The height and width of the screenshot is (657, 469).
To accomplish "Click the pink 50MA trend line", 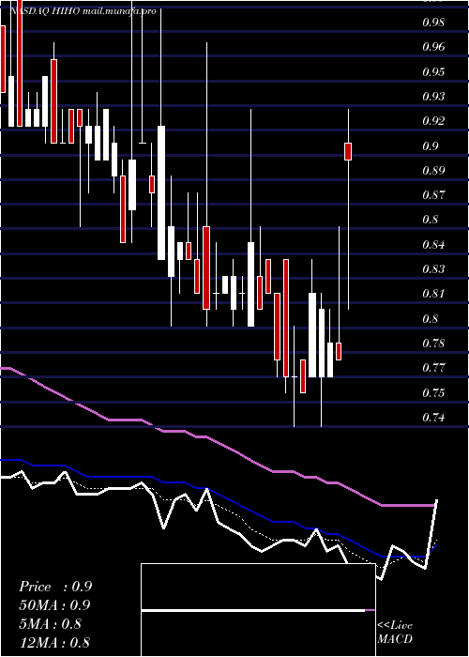I will pos(218,441).
